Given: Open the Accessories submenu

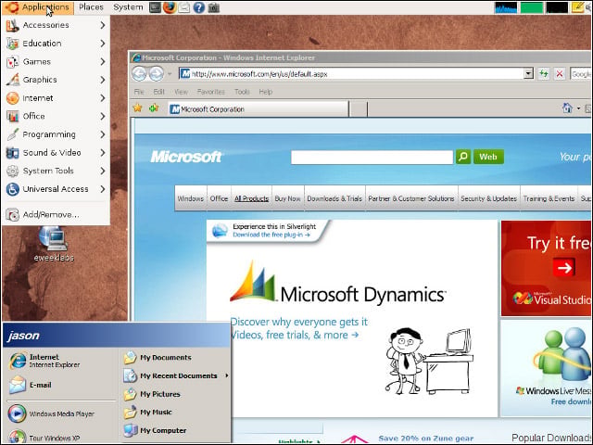Looking at the screenshot, I should pos(56,25).
